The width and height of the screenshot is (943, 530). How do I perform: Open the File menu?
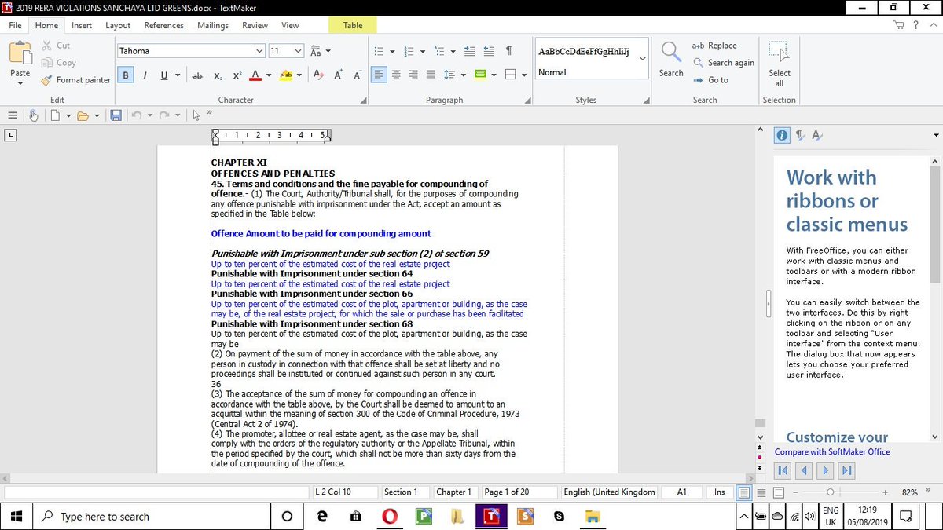pos(16,25)
